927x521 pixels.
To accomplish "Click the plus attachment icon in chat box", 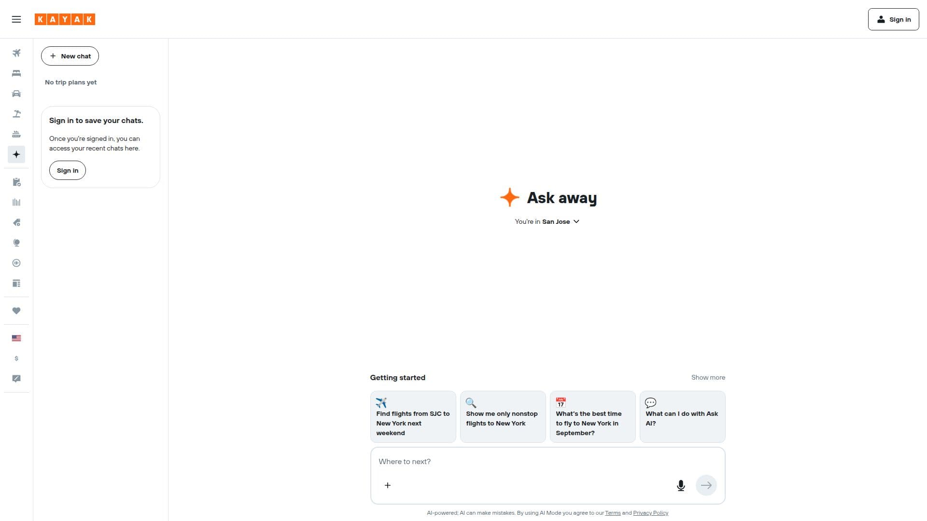I will point(387,485).
